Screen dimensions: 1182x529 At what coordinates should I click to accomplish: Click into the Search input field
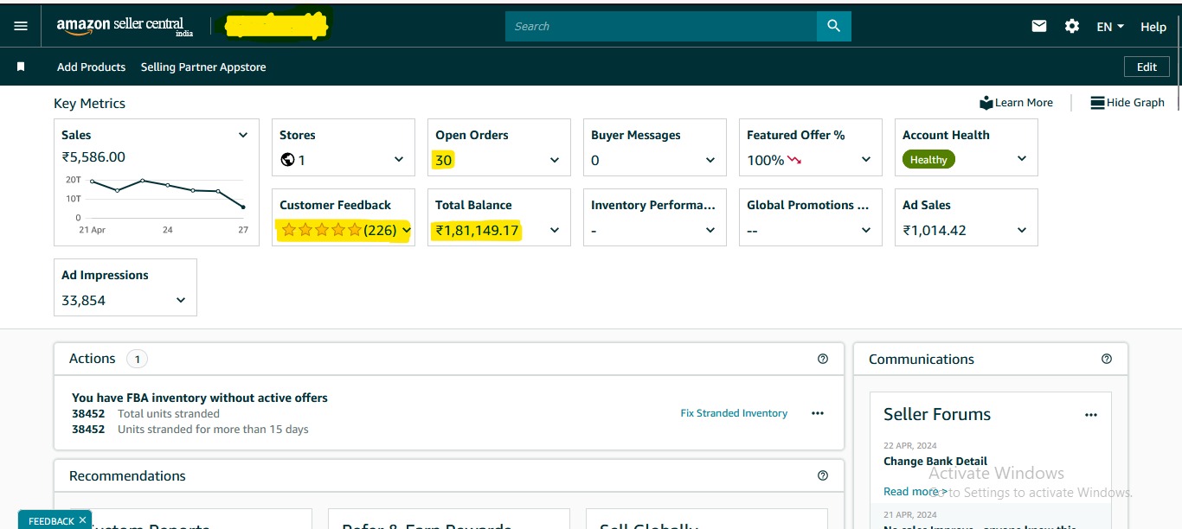pos(660,26)
